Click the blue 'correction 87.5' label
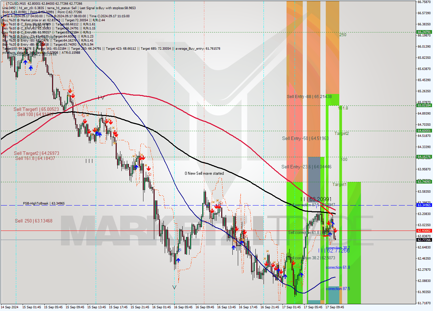This screenshot has height=311, width=433. tap(338, 289)
